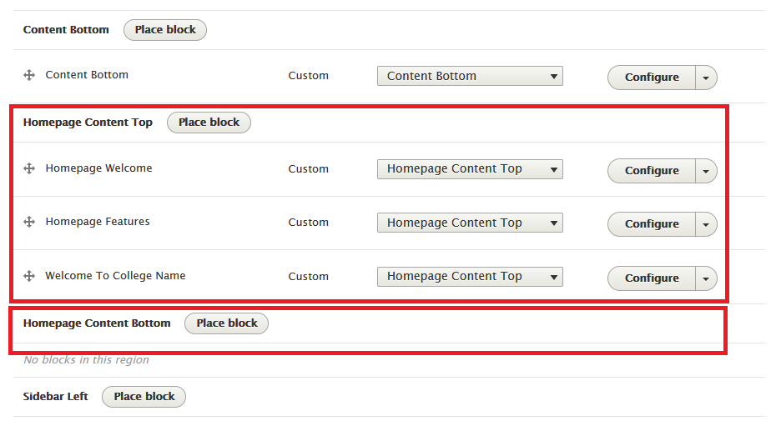This screenshot has height=431, width=771.
Task: Expand more actions arrow for Content Bottom
Action: click(x=706, y=77)
